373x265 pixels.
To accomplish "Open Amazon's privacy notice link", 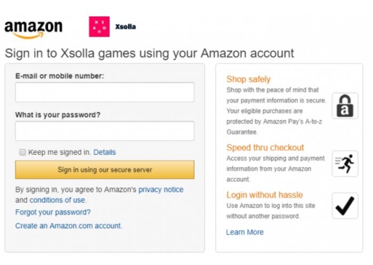I will (161, 189).
